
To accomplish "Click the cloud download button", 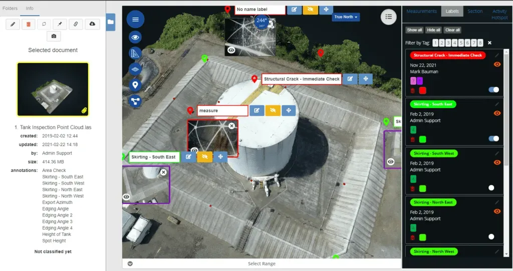I will coord(92,24).
